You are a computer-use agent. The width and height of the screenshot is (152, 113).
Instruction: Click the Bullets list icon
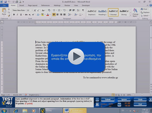[x=54, y=10]
